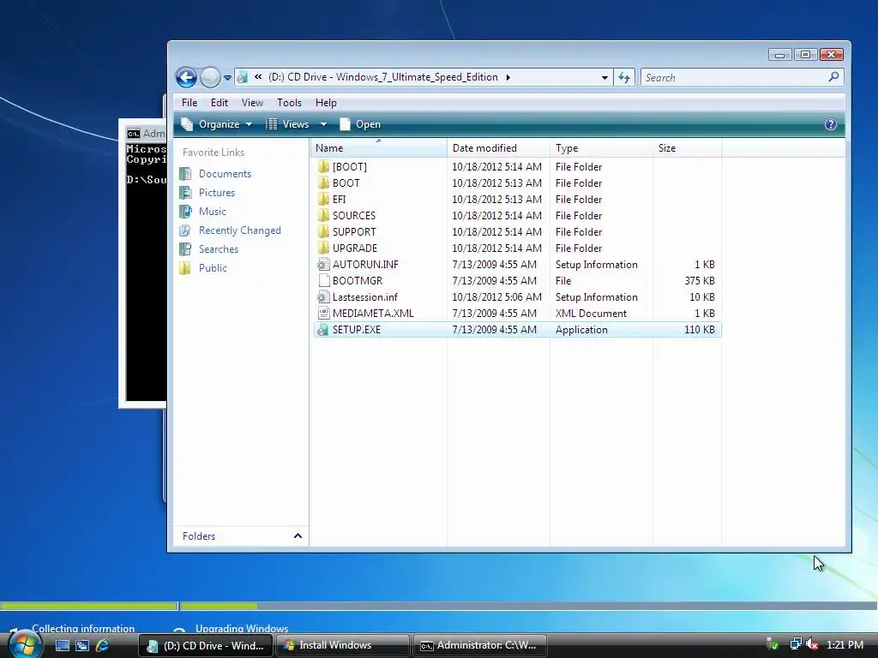Refresh the folder view with refresh button
Image resolution: width=878 pixels, height=658 pixels.
point(624,78)
